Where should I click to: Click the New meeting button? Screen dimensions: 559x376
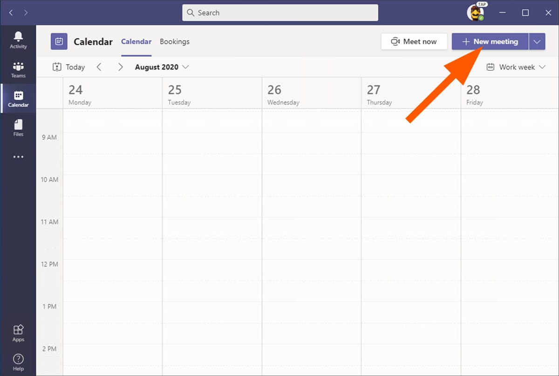pos(490,41)
